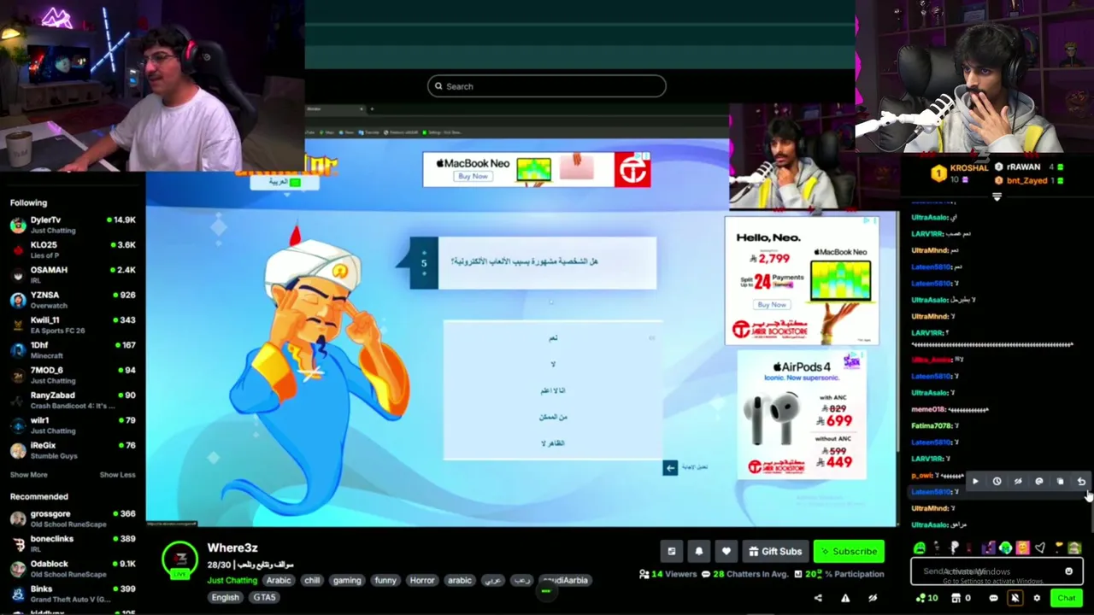Open Kwiii_11 channel in sidebar
This screenshot has width=1094, height=615.
[x=73, y=325]
